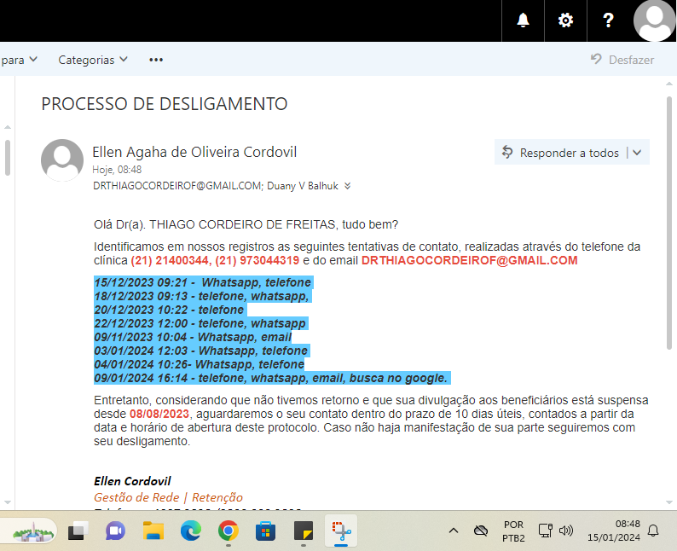Switch to Google Chrome in taskbar

[x=229, y=531]
